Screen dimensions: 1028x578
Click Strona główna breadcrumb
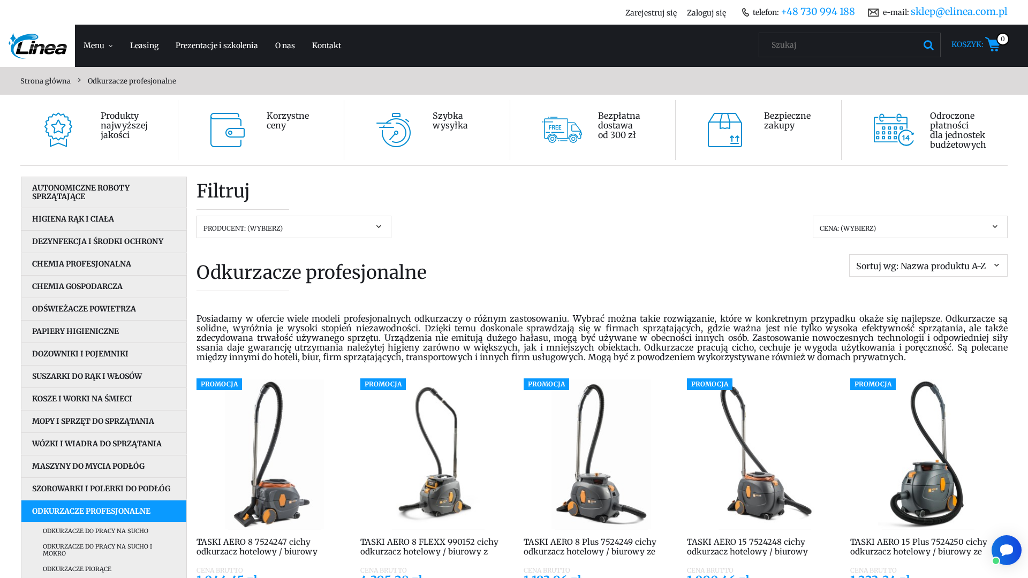click(46, 81)
